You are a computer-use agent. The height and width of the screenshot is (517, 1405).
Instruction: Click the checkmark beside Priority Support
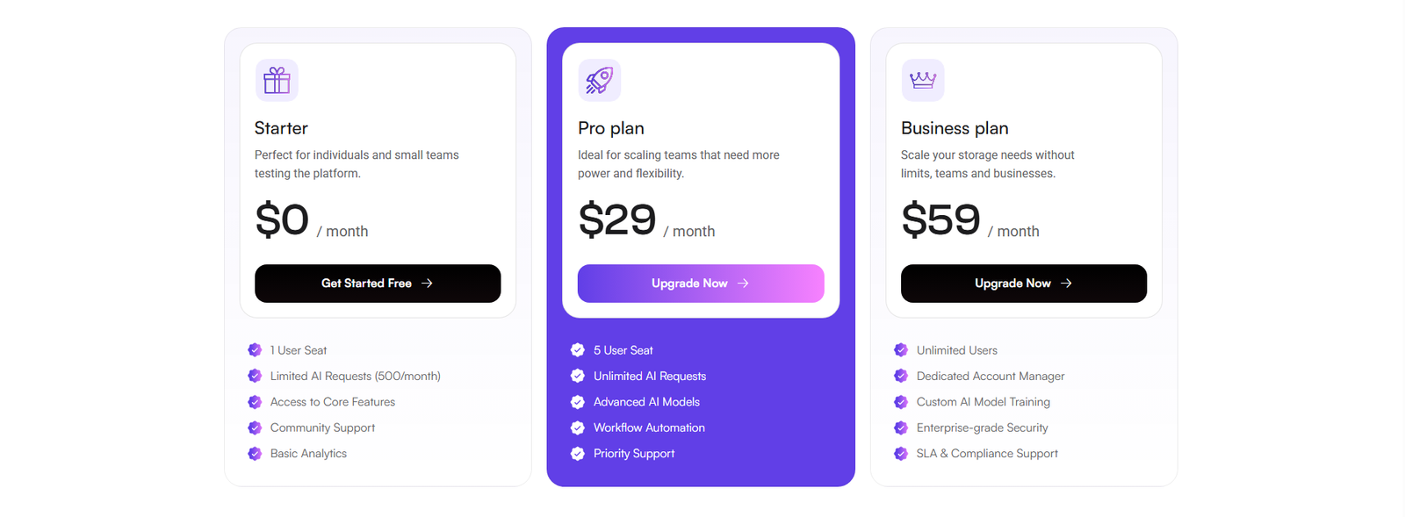[x=578, y=454]
